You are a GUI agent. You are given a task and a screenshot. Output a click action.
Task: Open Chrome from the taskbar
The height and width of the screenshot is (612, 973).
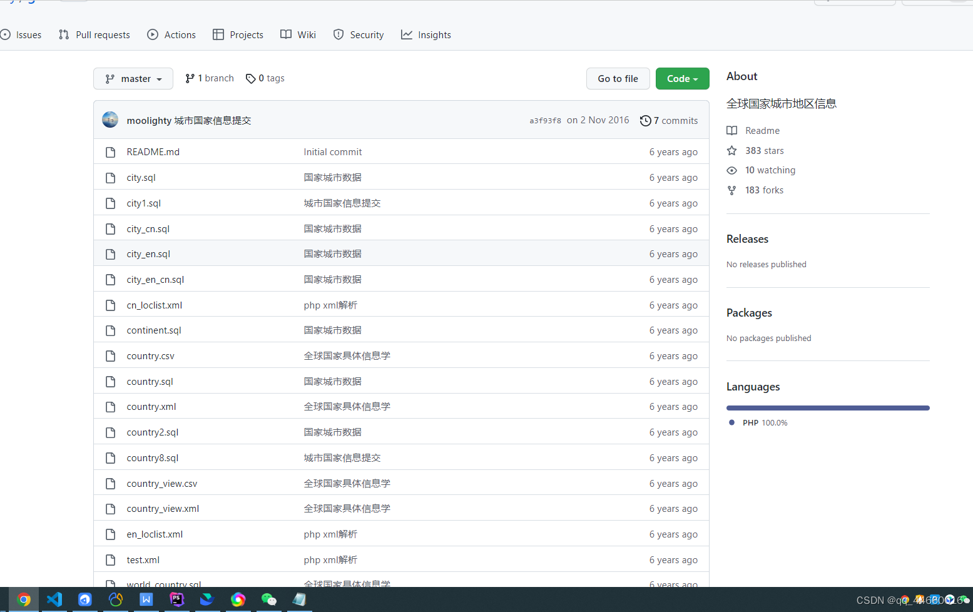coord(24,599)
